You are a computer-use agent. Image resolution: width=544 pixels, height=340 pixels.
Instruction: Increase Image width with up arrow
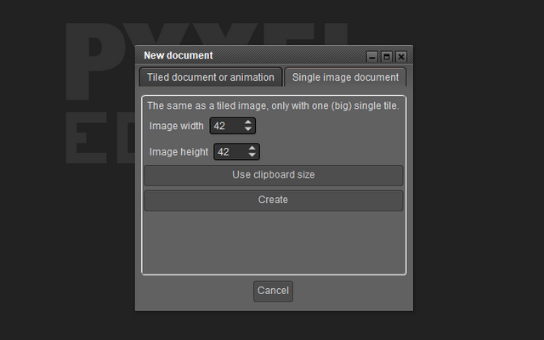pos(248,122)
